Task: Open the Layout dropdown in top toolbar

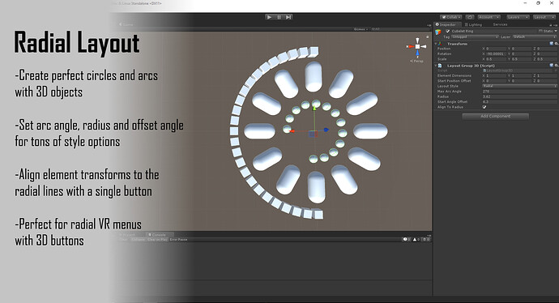Action: [544, 17]
